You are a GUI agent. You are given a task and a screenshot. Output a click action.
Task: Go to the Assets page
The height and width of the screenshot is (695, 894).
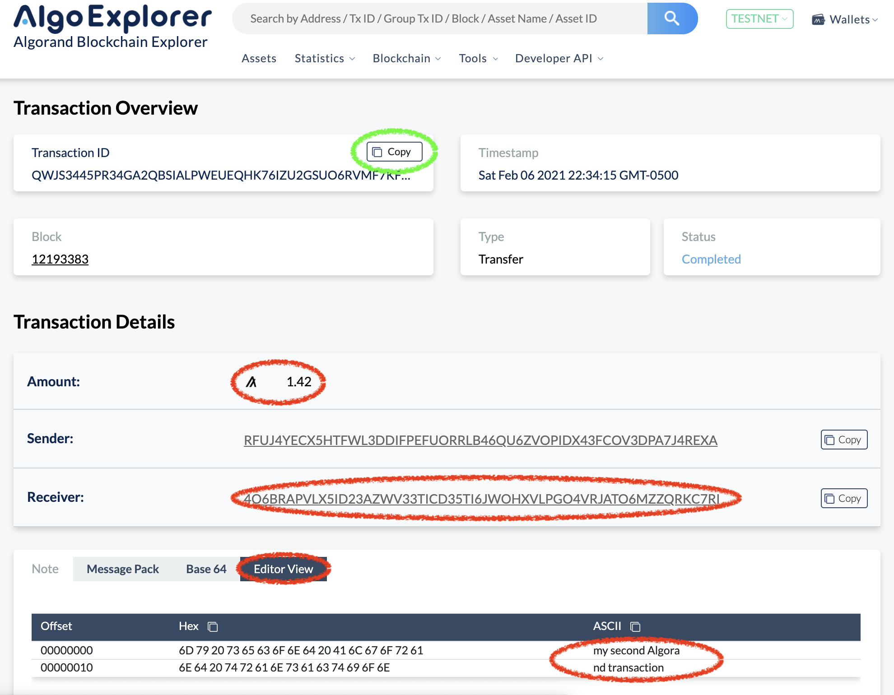(259, 58)
